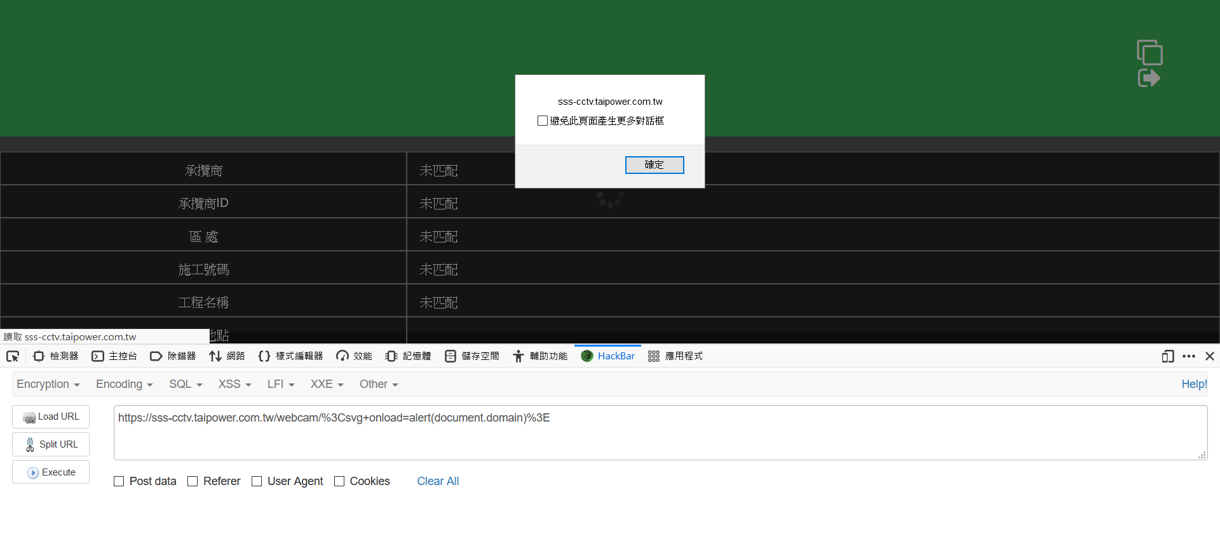Expand the XXE dropdown
Screen dimensions: 1220x539
[x=327, y=384]
